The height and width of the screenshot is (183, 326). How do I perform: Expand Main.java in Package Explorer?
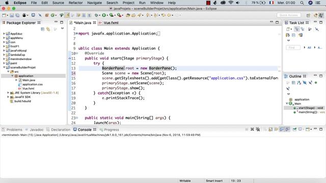[x=16, y=80]
